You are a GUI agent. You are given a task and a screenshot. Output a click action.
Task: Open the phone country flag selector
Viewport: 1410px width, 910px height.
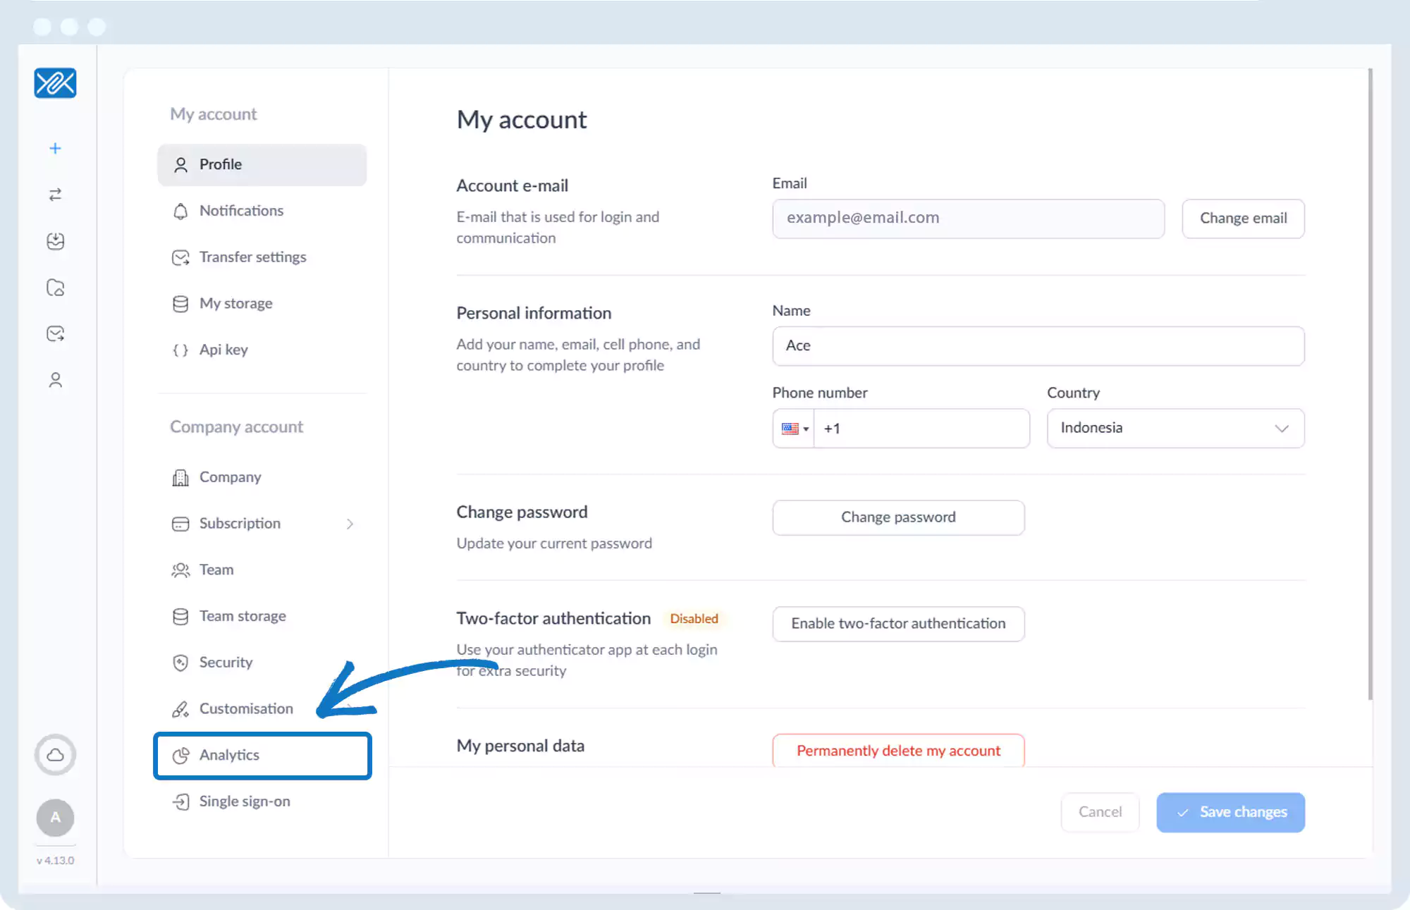(794, 429)
